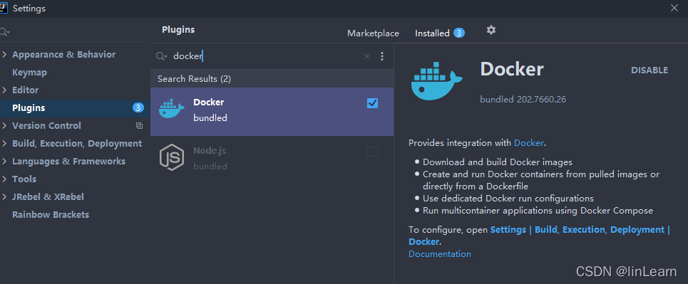Switch to the Marketplace tab
The width and height of the screenshot is (688, 284).
click(373, 33)
